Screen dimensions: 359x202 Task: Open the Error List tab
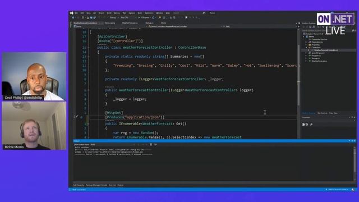pyautogui.click(x=112, y=185)
